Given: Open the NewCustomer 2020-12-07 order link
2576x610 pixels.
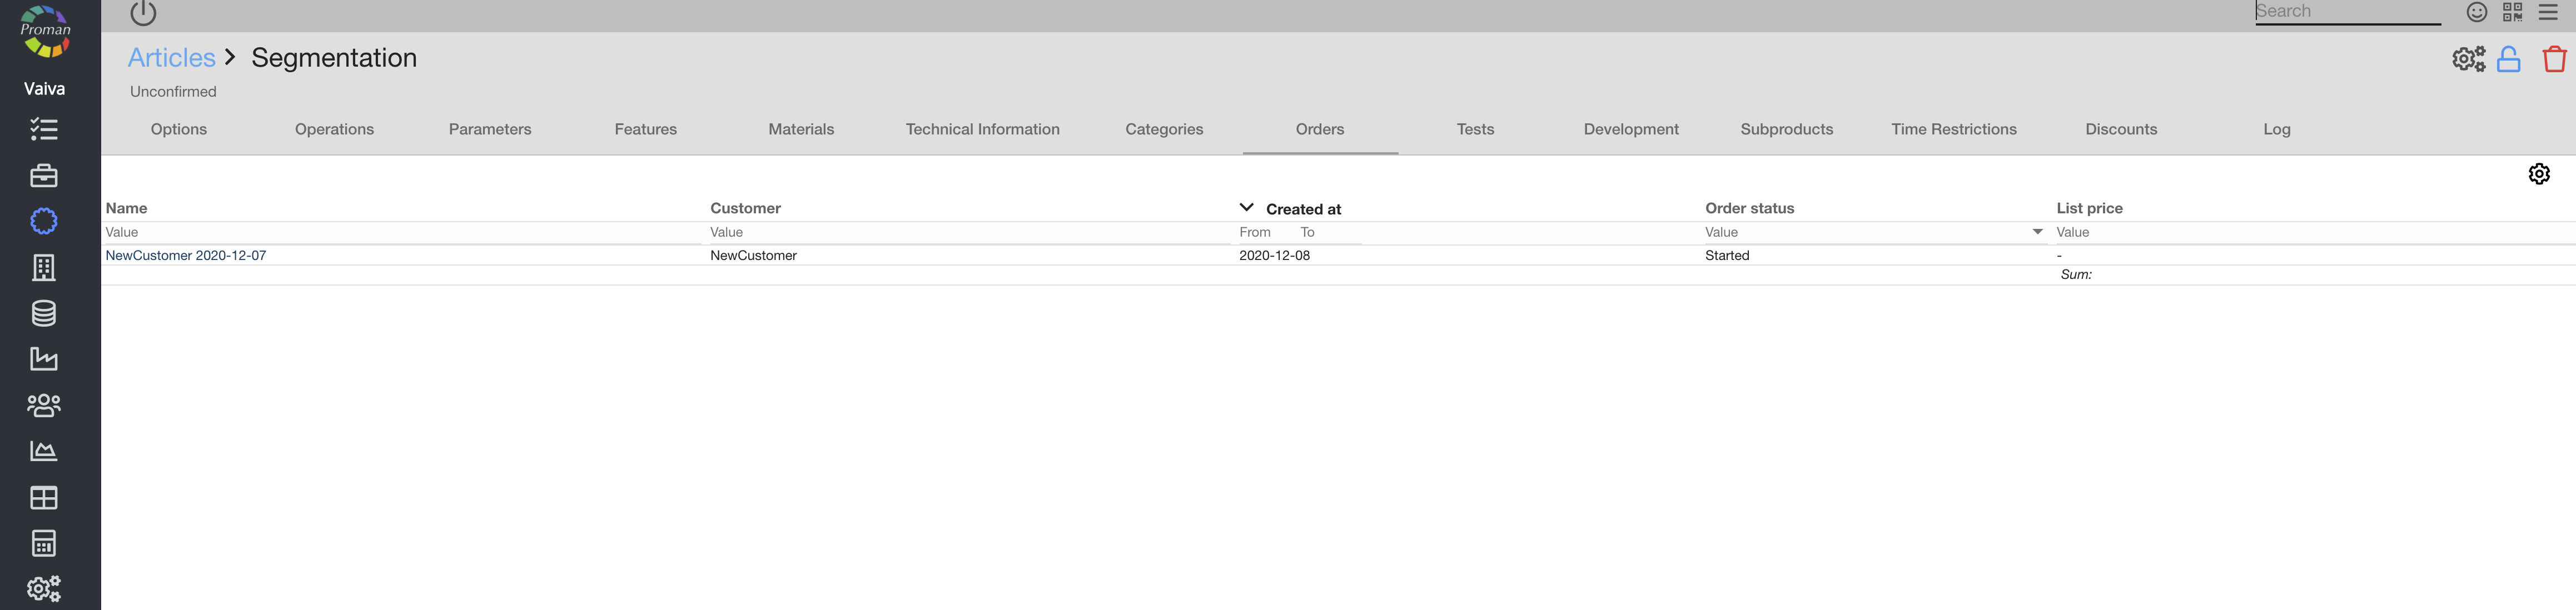Looking at the screenshot, I should click(186, 255).
